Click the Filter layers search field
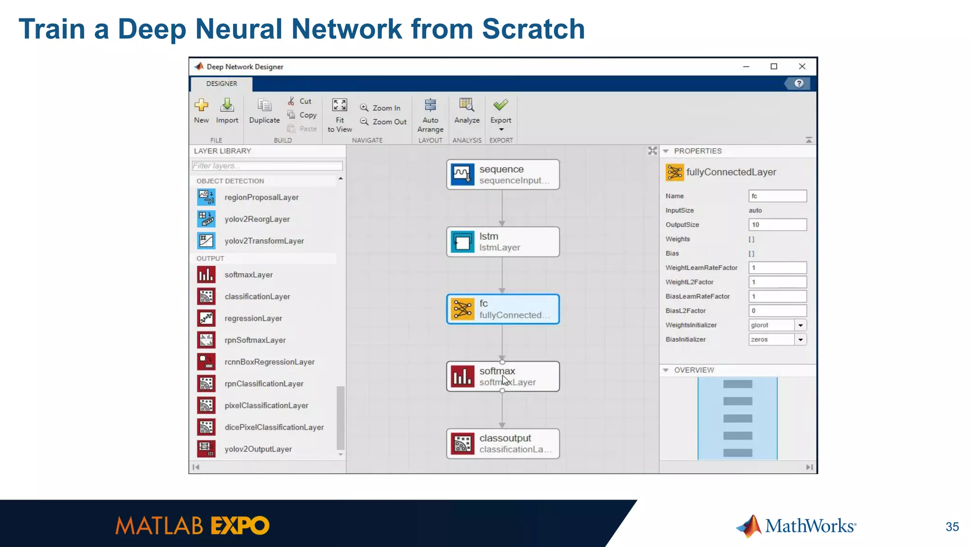Image resolution: width=970 pixels, height=547 pixels. coord(267,166)
